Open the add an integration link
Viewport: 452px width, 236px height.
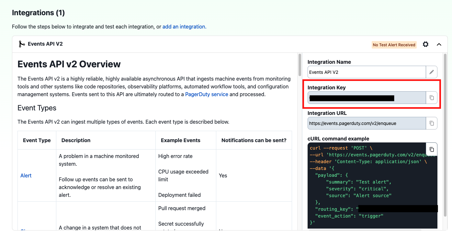pos(184,27)
